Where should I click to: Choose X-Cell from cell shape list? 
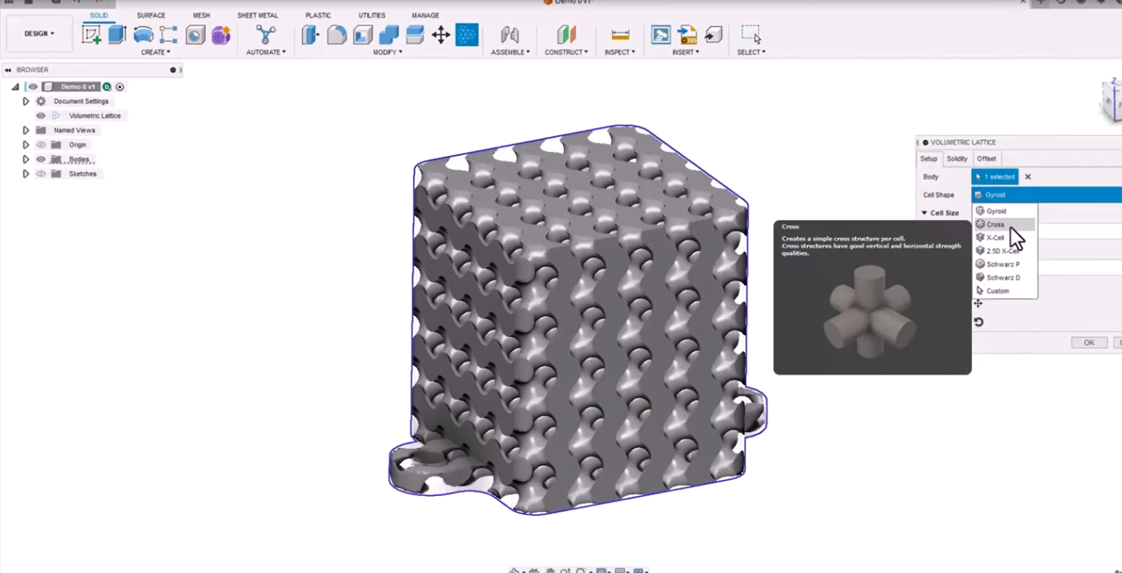pyautogui.click(x=1005, y=238)
